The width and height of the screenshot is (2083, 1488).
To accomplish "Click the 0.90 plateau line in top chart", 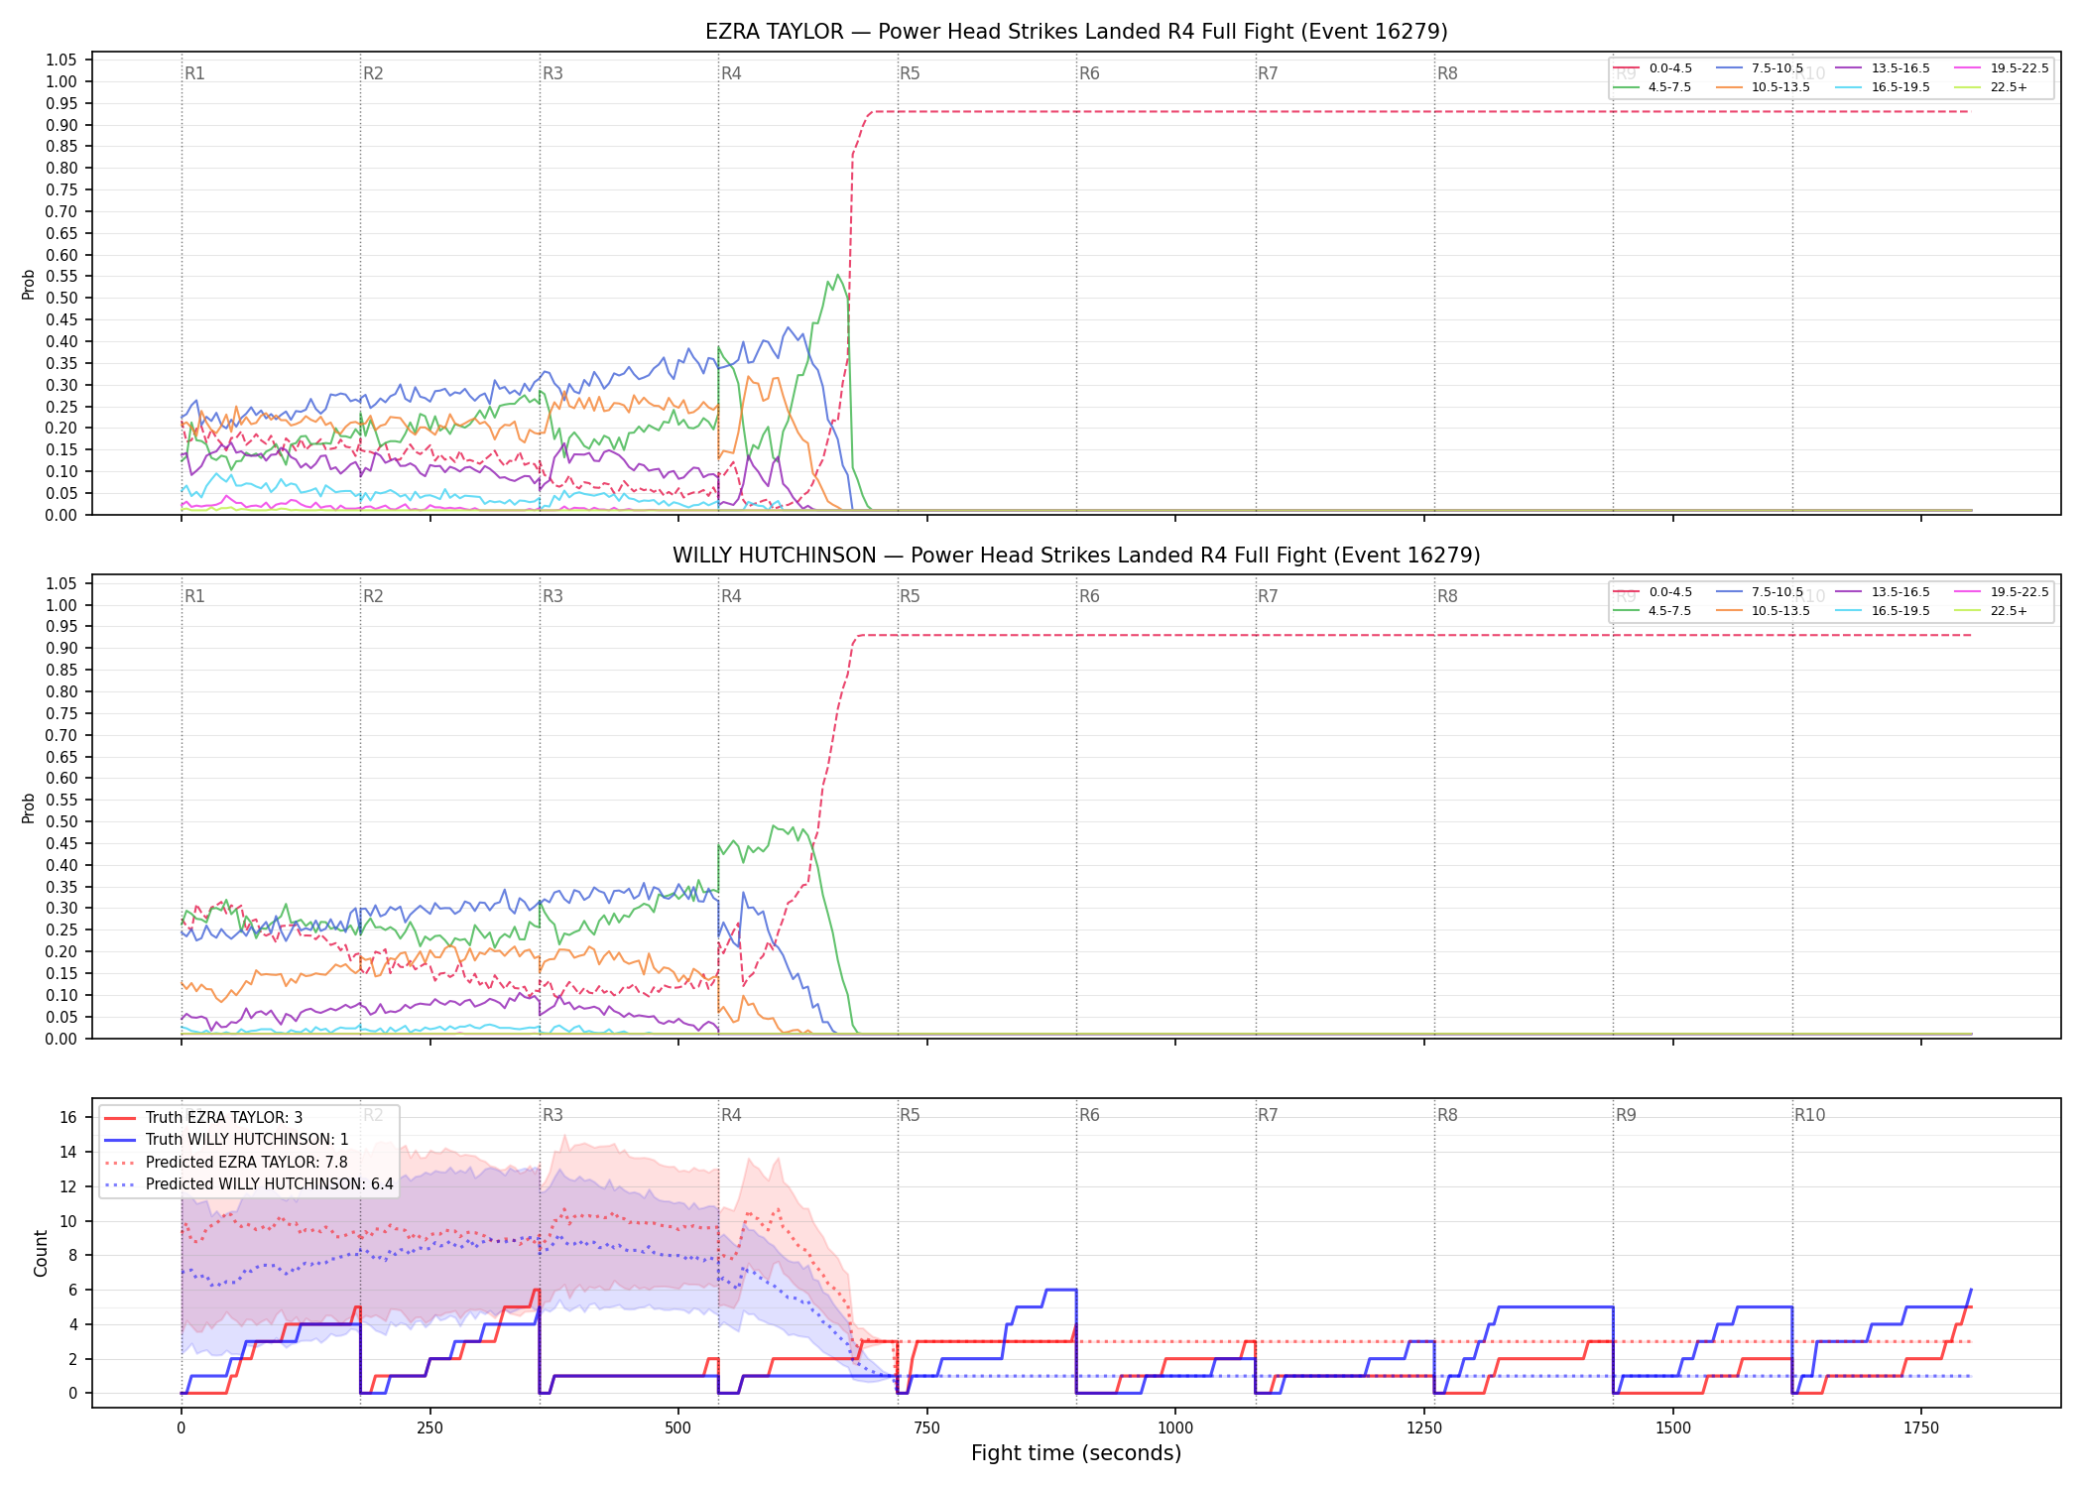I will click(x=1418, y=112).
